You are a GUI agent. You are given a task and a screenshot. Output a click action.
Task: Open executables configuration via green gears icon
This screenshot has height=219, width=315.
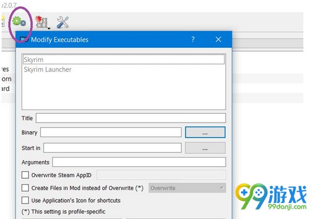click(19, 21)
